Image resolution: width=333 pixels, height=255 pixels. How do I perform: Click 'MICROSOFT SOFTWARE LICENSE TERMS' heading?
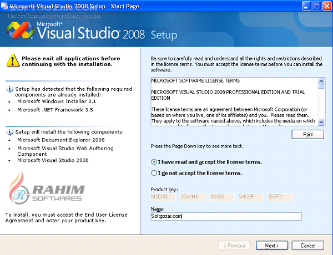(x=195, y=80)
